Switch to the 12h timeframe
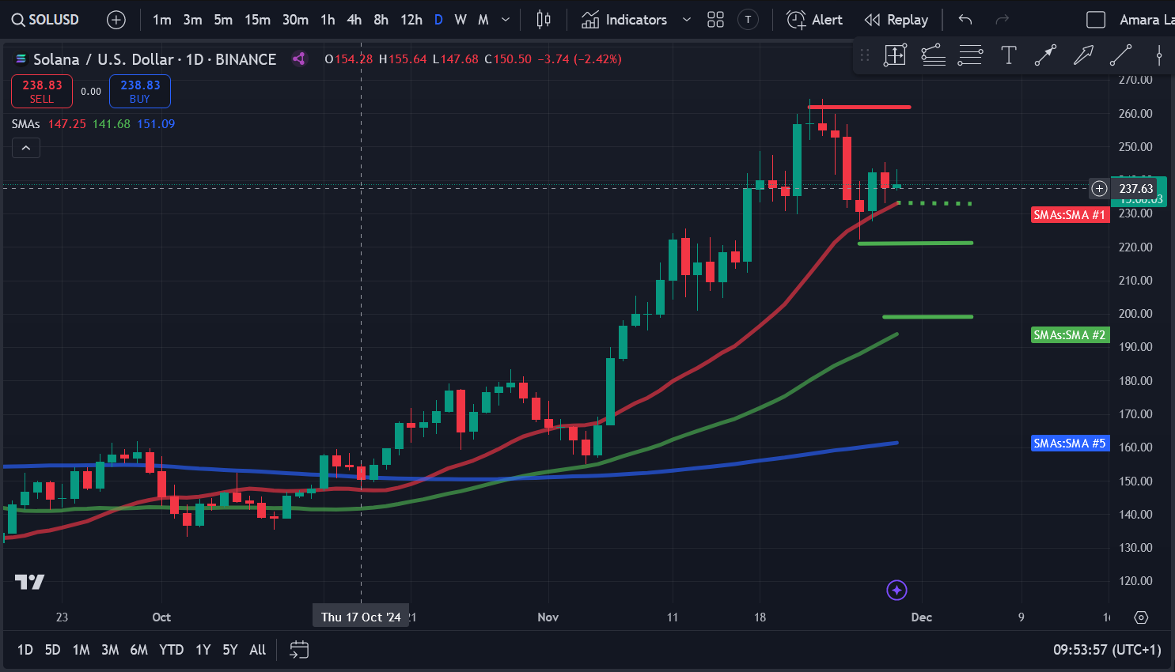1175x672 pixels. point(411,20)
